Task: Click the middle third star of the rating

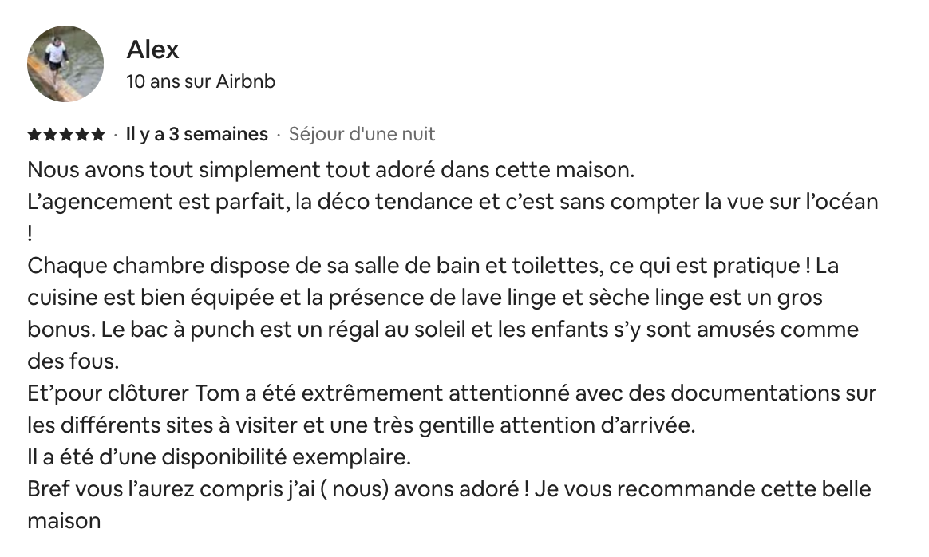Action: (x=65, y=135)
